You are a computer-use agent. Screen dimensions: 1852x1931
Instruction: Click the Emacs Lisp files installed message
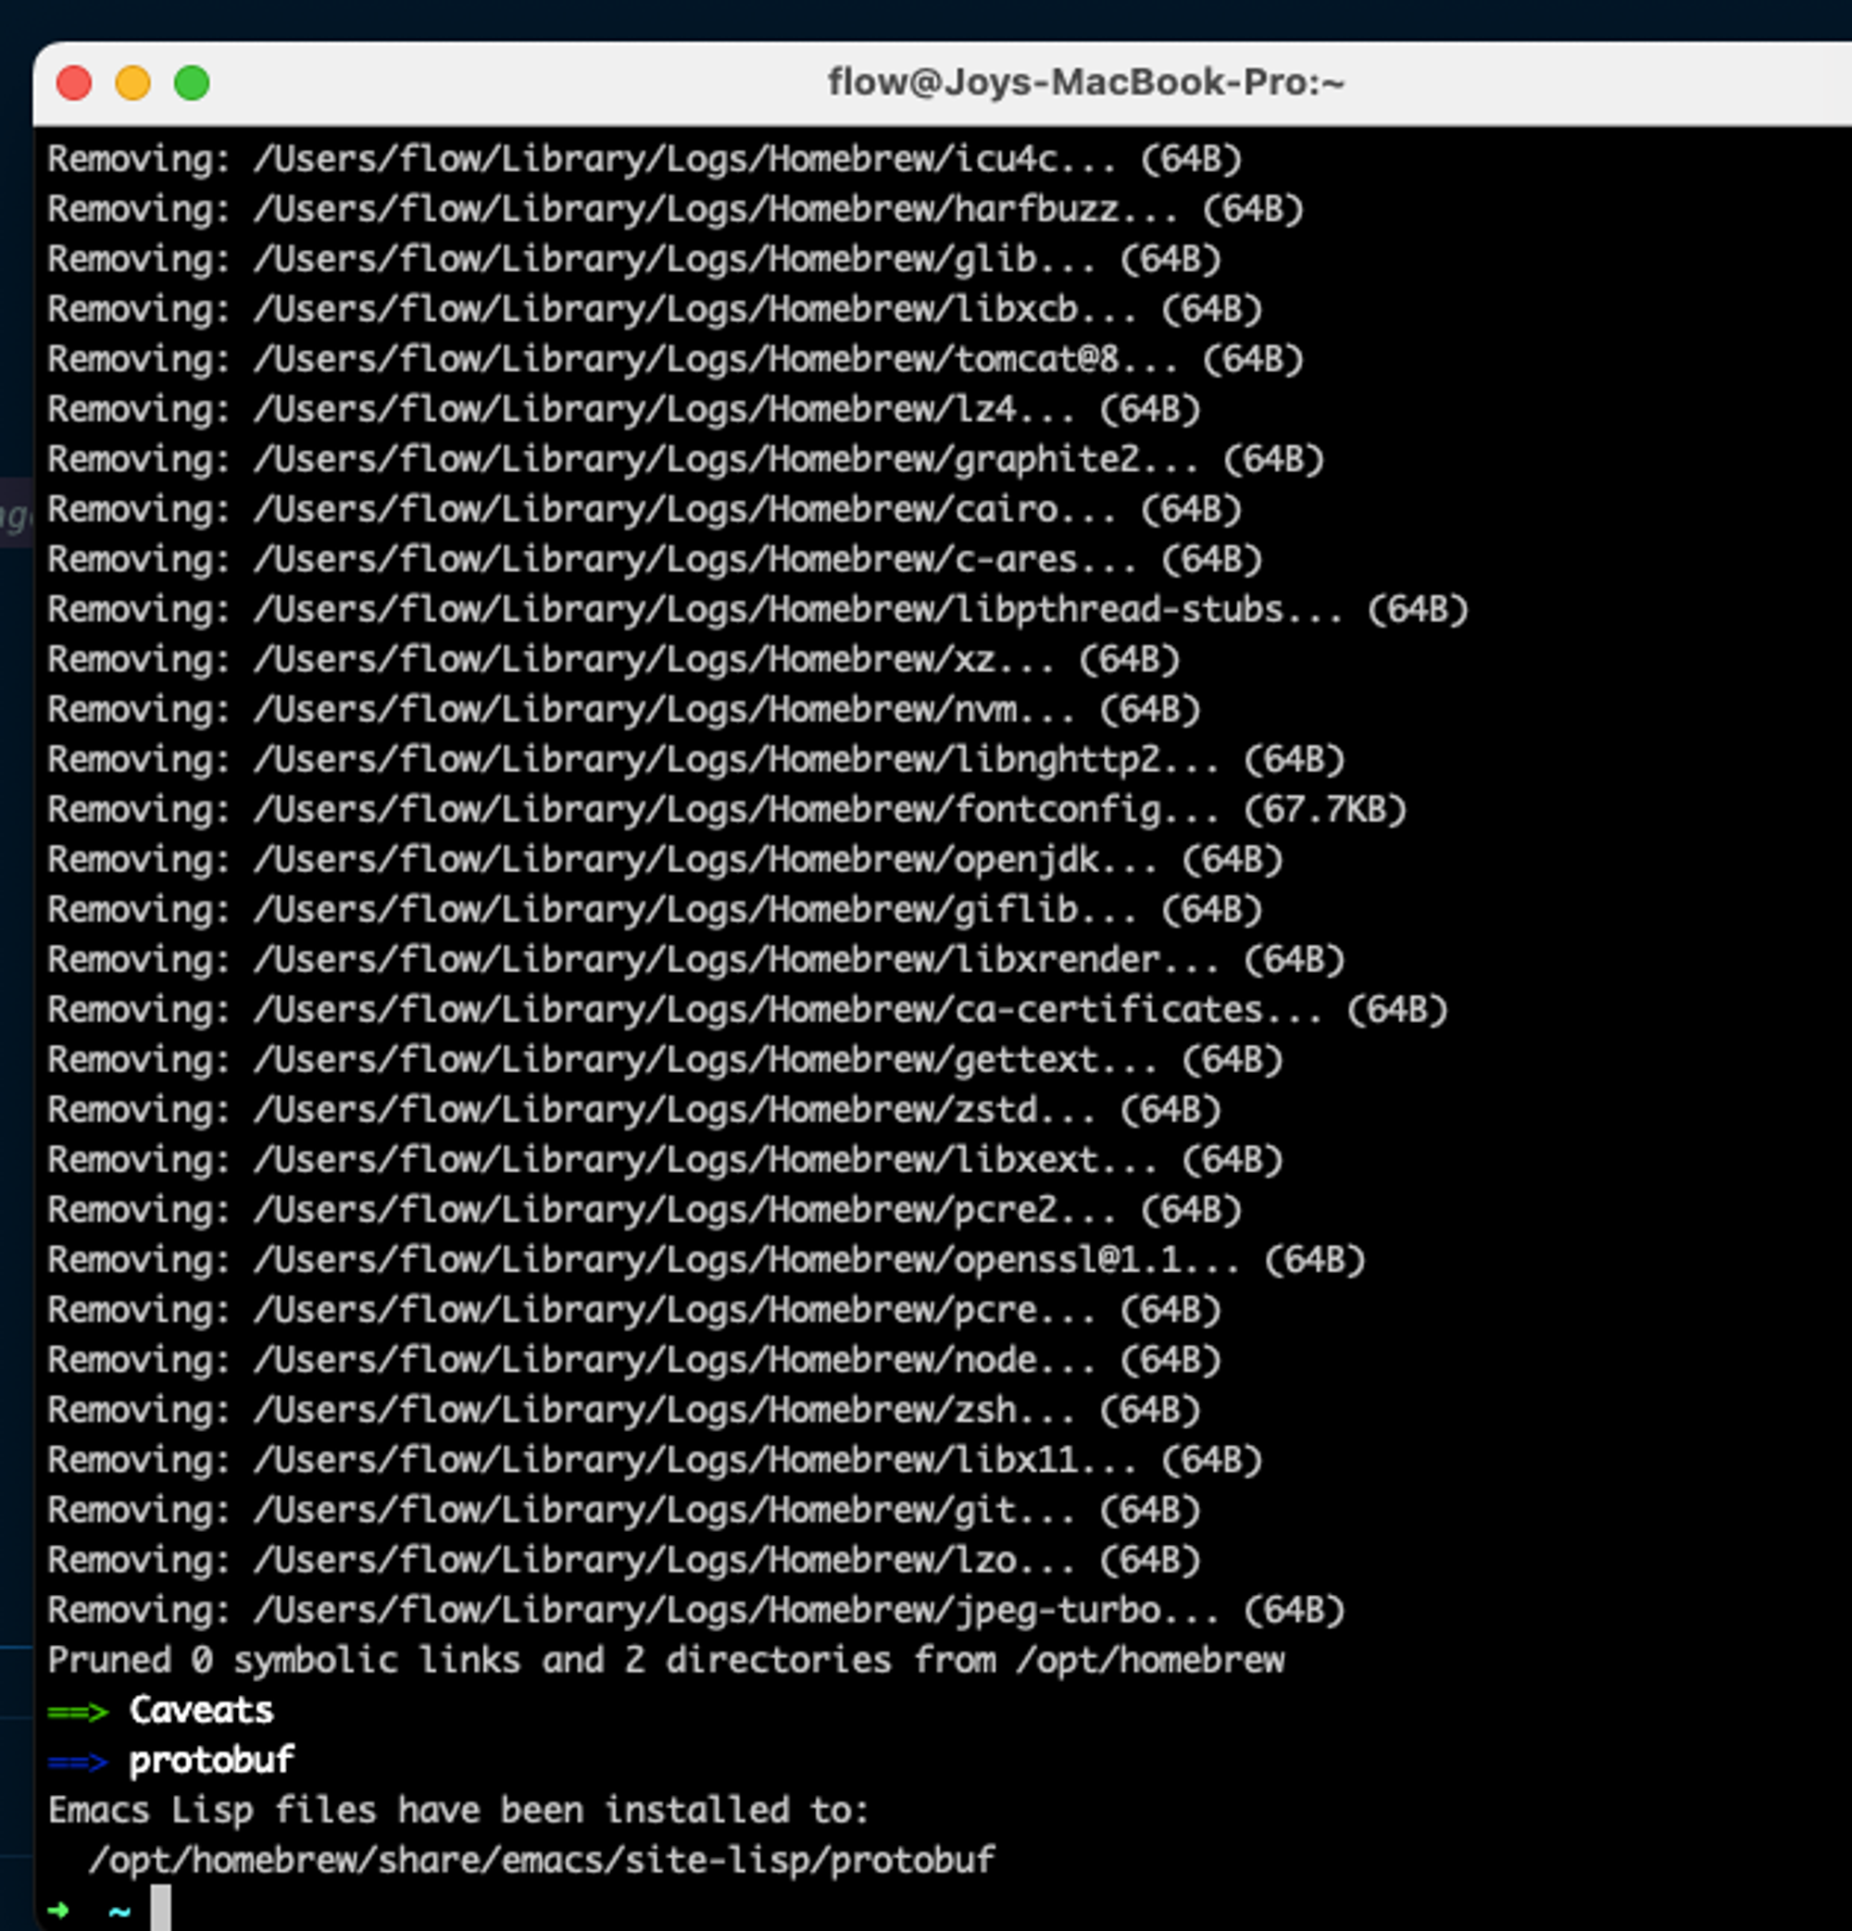(x=458, y=1811)
